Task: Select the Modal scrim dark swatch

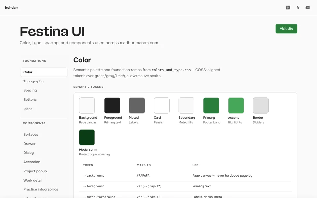Action: pos(87,137)
